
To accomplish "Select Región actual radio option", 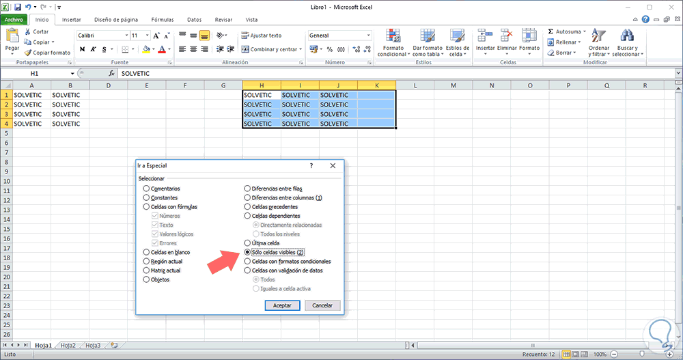I will (x=146, y=261).
